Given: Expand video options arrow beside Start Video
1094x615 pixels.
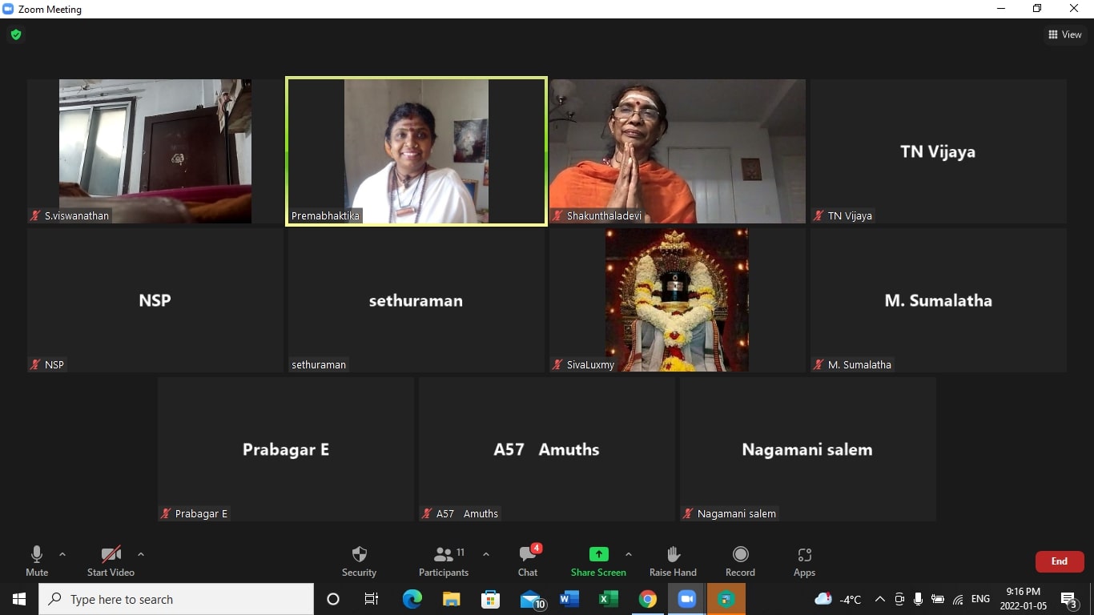Looking at the screenshot, I should pyautogui.click(x=141, y=554).
